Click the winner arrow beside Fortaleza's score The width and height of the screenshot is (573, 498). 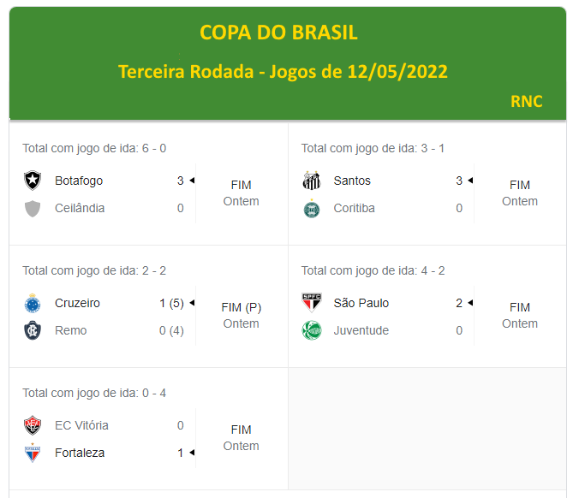(x=192, y=453)
